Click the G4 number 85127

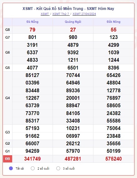pyautogui.click(x=32, y=75)
